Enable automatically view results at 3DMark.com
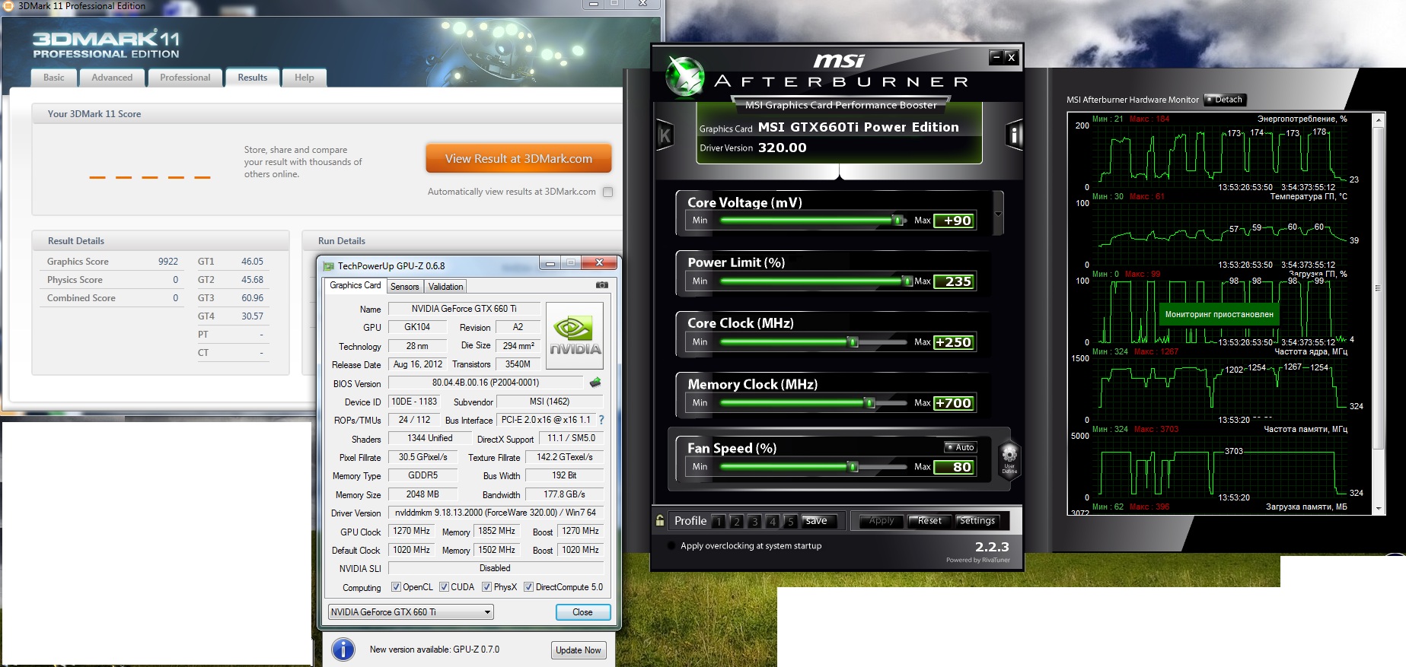 point(607,192)
